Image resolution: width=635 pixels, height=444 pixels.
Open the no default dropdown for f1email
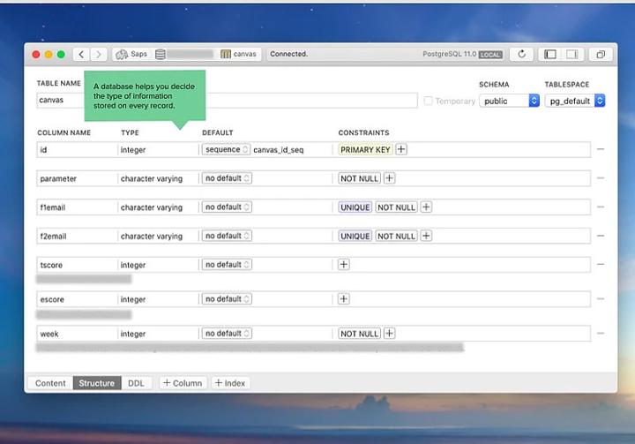(227, 207)
